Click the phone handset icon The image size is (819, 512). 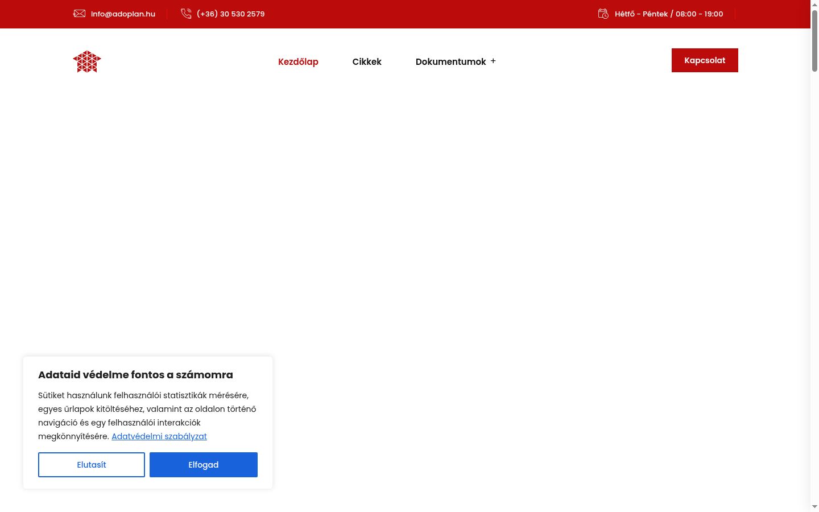coord(186,14)
